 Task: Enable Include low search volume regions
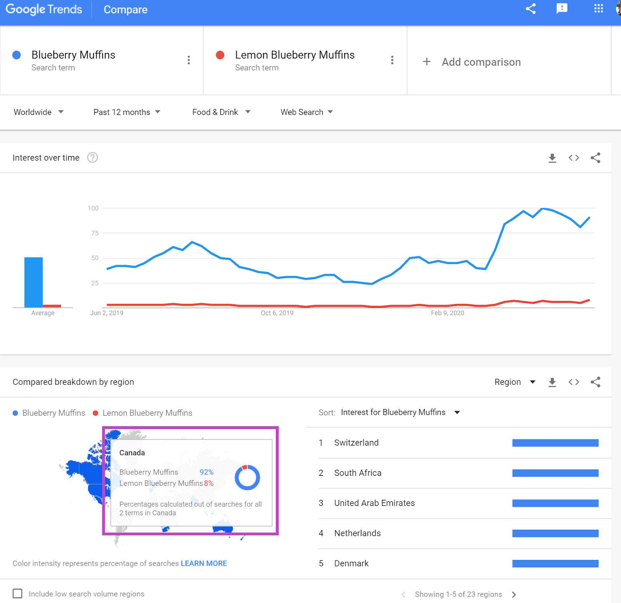point(18,593)
